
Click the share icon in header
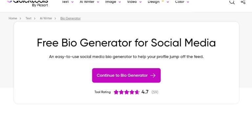[x=243, y=2]
